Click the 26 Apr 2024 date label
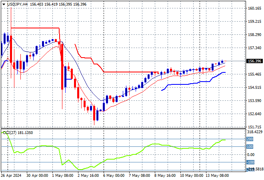The width and height of the screenshot is (264, 180). pyautogui.click(x=11, y=176)
